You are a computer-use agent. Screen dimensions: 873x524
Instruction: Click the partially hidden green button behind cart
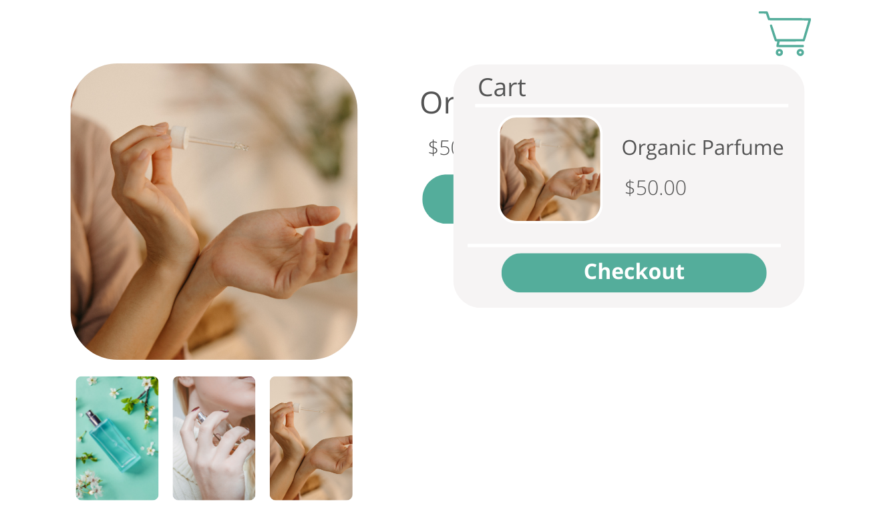pos(438,199)
